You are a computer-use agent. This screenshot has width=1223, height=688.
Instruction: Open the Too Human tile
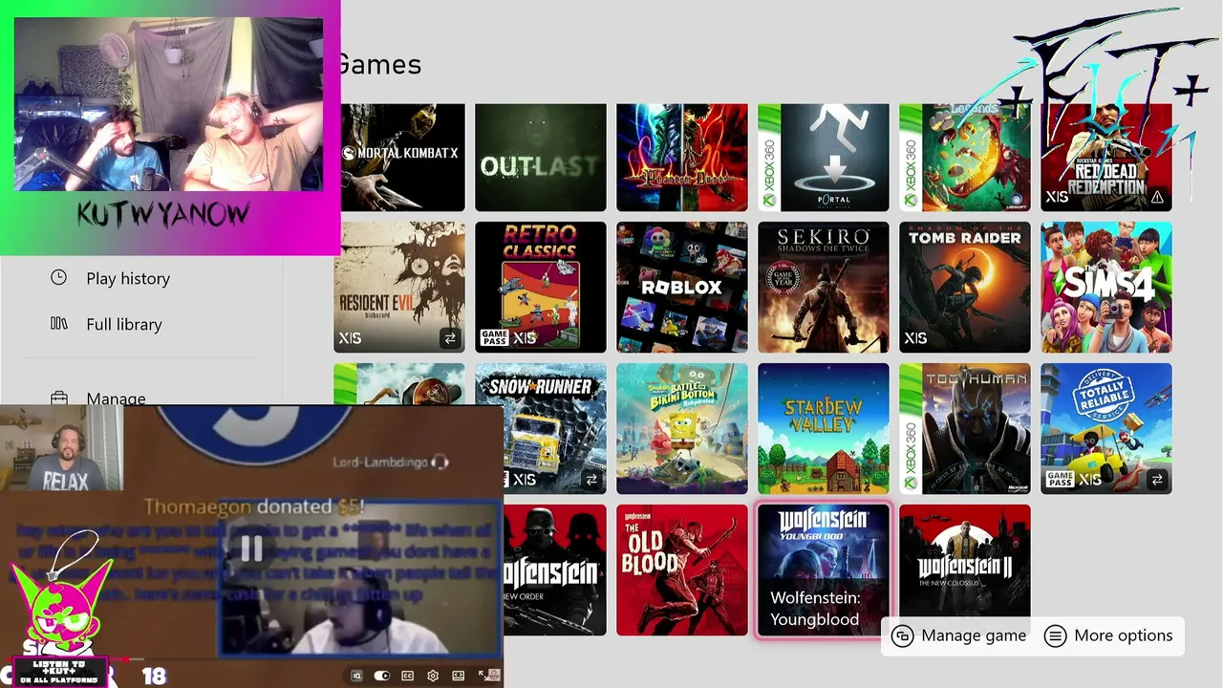pos(965,429)
